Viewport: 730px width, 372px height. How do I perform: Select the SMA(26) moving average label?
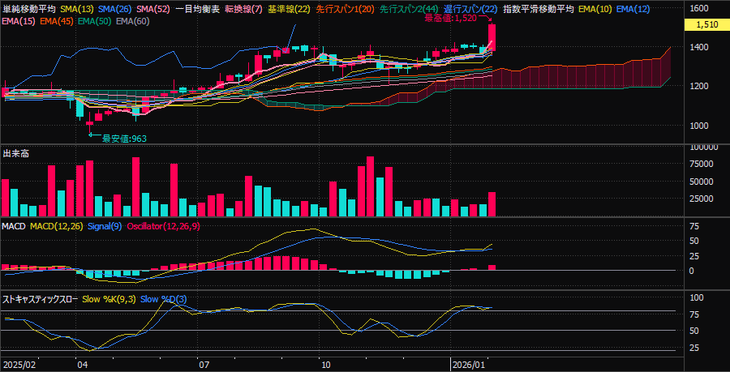(x=116, y=9)
